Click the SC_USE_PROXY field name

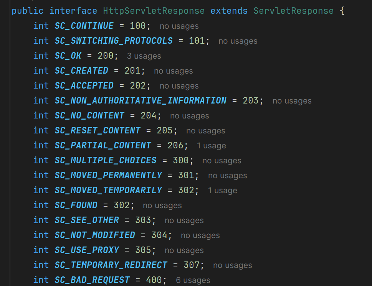click(87, 250)
